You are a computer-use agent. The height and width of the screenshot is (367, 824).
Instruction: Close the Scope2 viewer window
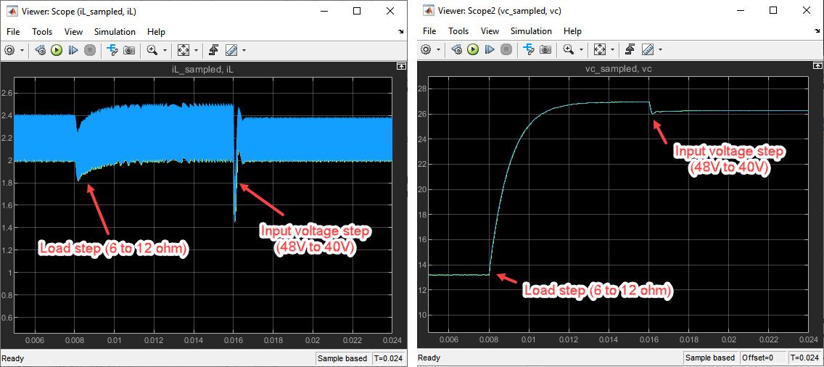[x=807, y=10]
